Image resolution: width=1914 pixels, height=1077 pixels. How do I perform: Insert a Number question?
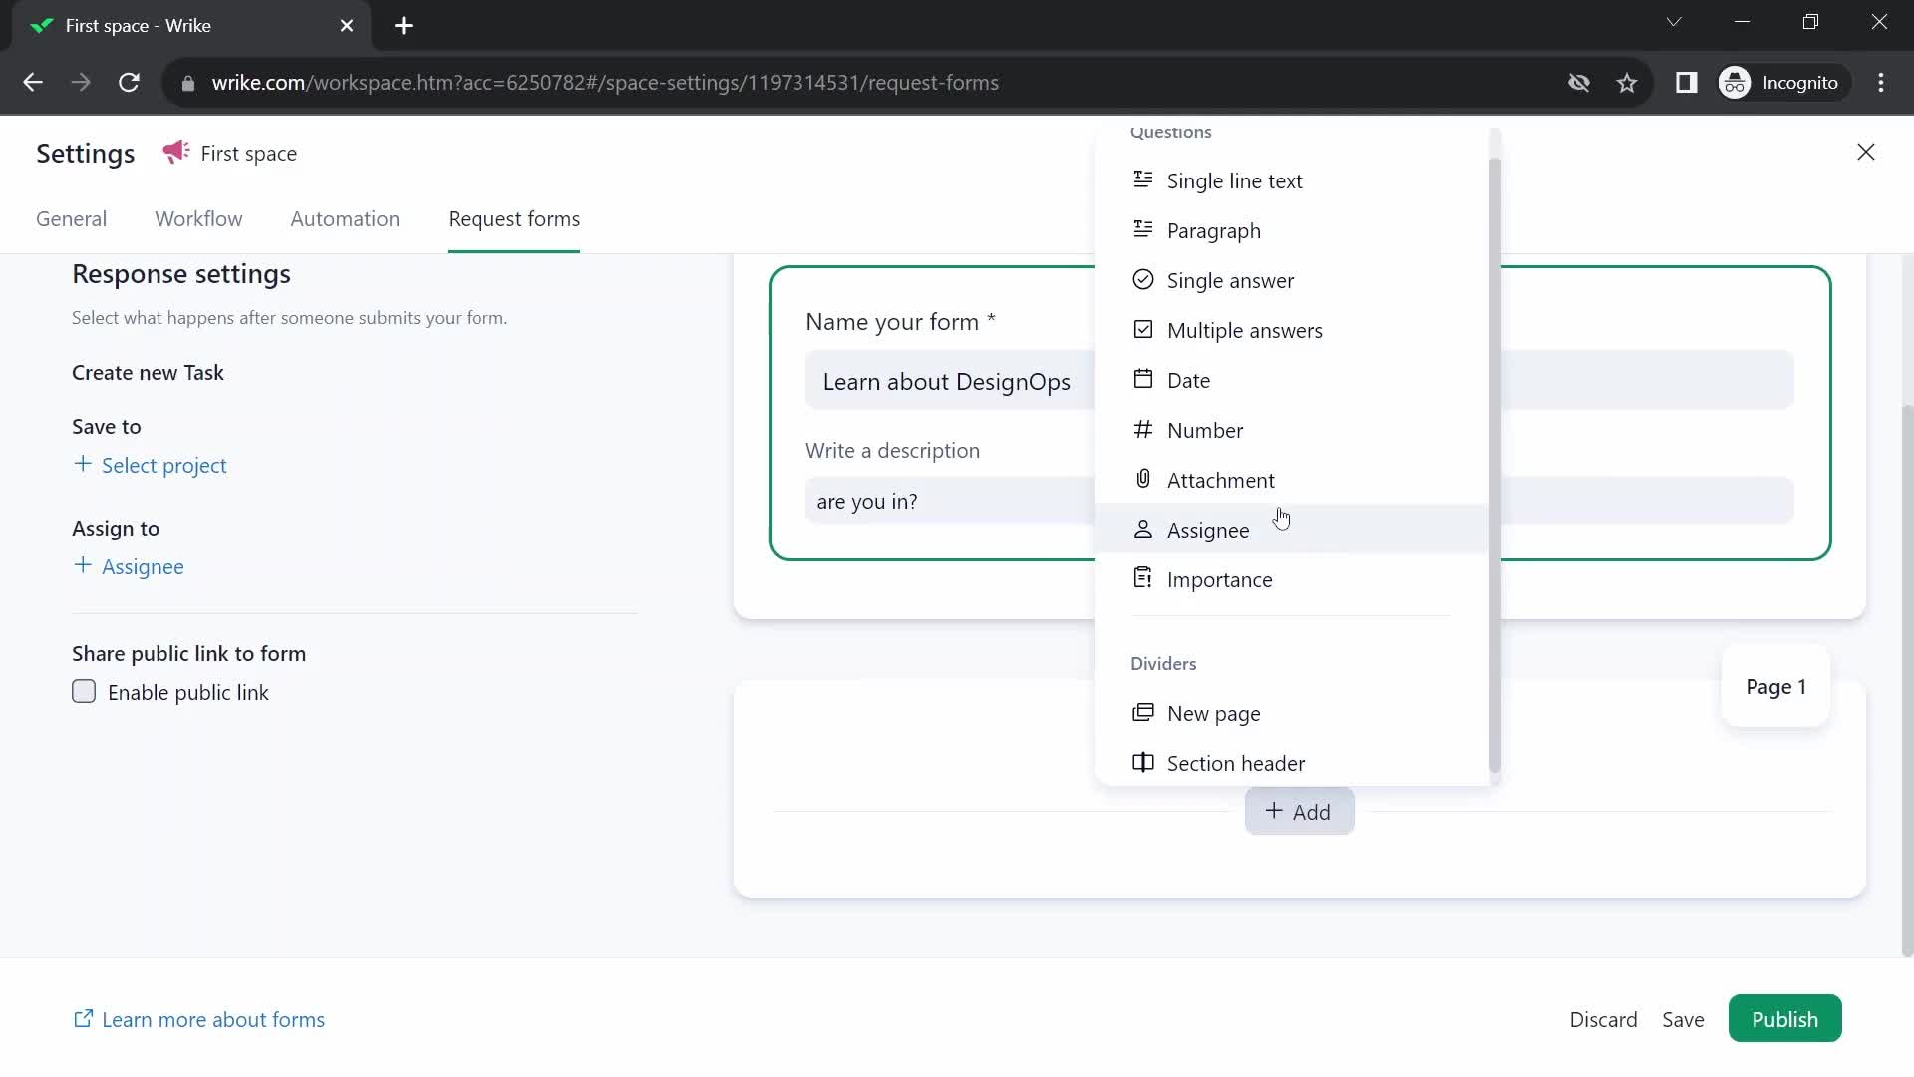[x=1291, y=430]
